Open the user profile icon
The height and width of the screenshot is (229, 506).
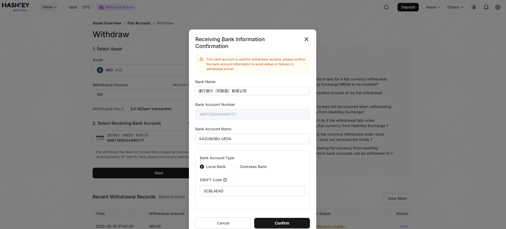pos(474,7)
